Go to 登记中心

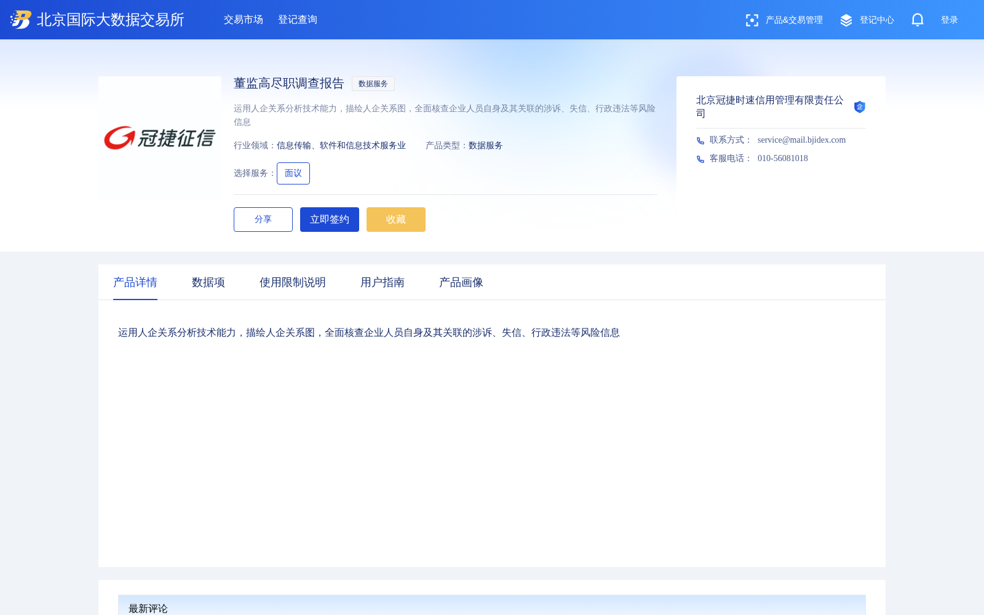pos(877,20)
